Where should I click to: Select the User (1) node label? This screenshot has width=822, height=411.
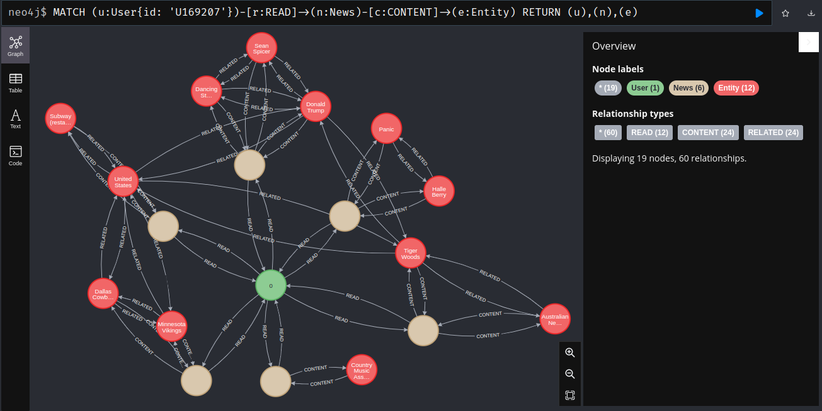pyautogui.click(x=645, y=88)
